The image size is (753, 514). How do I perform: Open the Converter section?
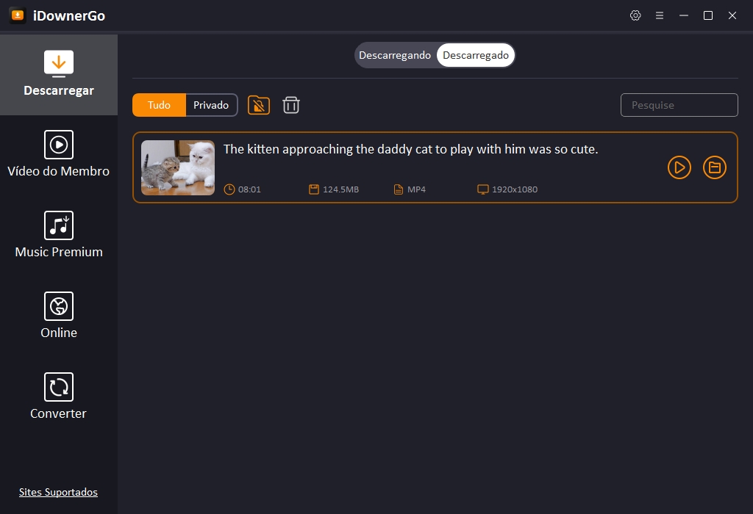point(59,397)
